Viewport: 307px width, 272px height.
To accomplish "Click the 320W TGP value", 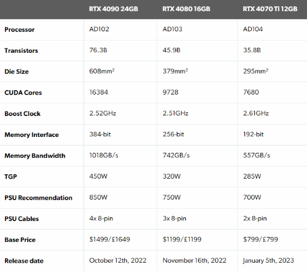I will point(171,176).
